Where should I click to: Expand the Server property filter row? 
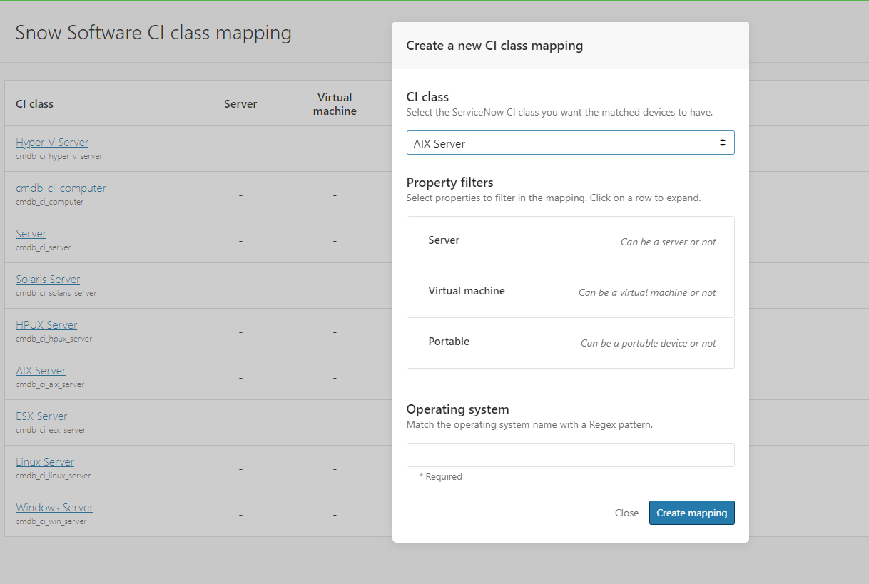click(570, 241)
